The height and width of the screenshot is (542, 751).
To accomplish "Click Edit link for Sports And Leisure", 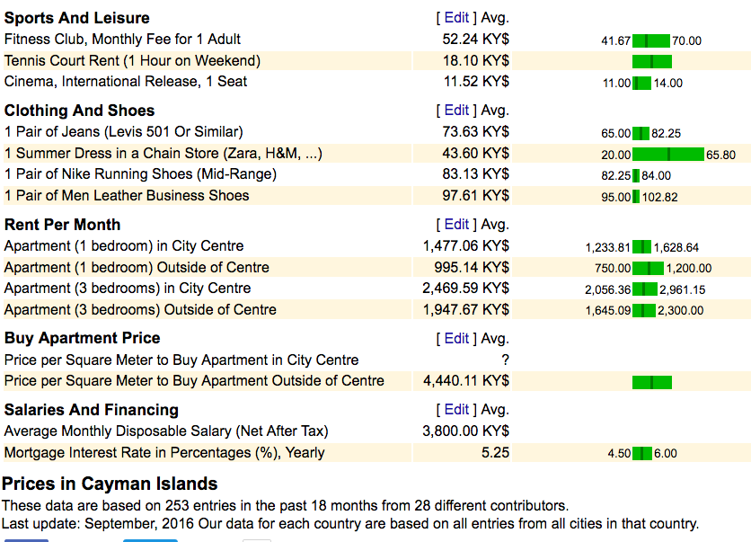I will [x=456, y=17].
